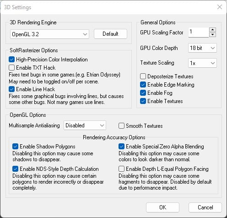227x218 pixels.
Task: Click the Default rendering engine button
Action: (x=110, y=34)
